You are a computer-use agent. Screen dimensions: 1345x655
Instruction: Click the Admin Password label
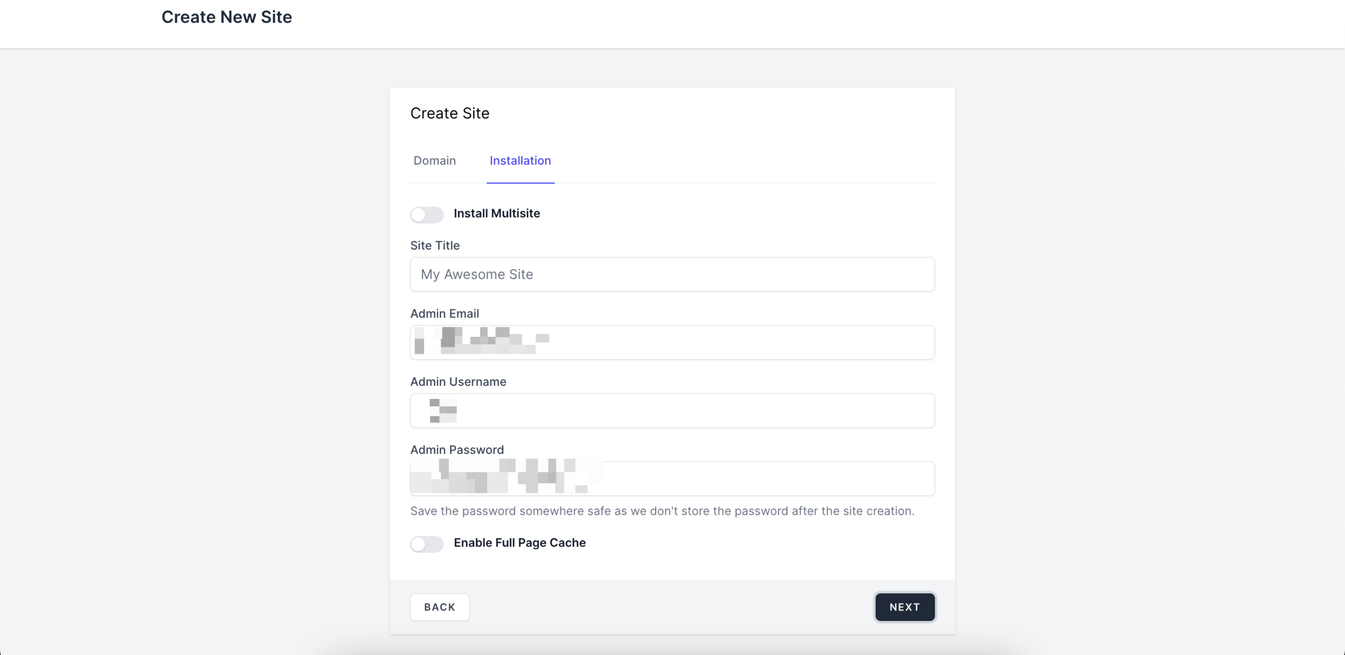tap(457, 450)
